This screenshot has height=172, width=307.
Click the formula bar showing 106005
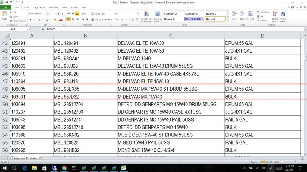tap(174, 29)
